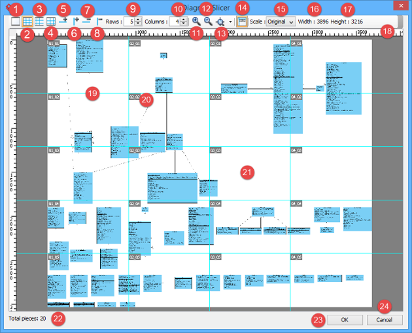Click the Remove Row icon
The height and width of the screenshot is (333, 412).
coord(86,21)
